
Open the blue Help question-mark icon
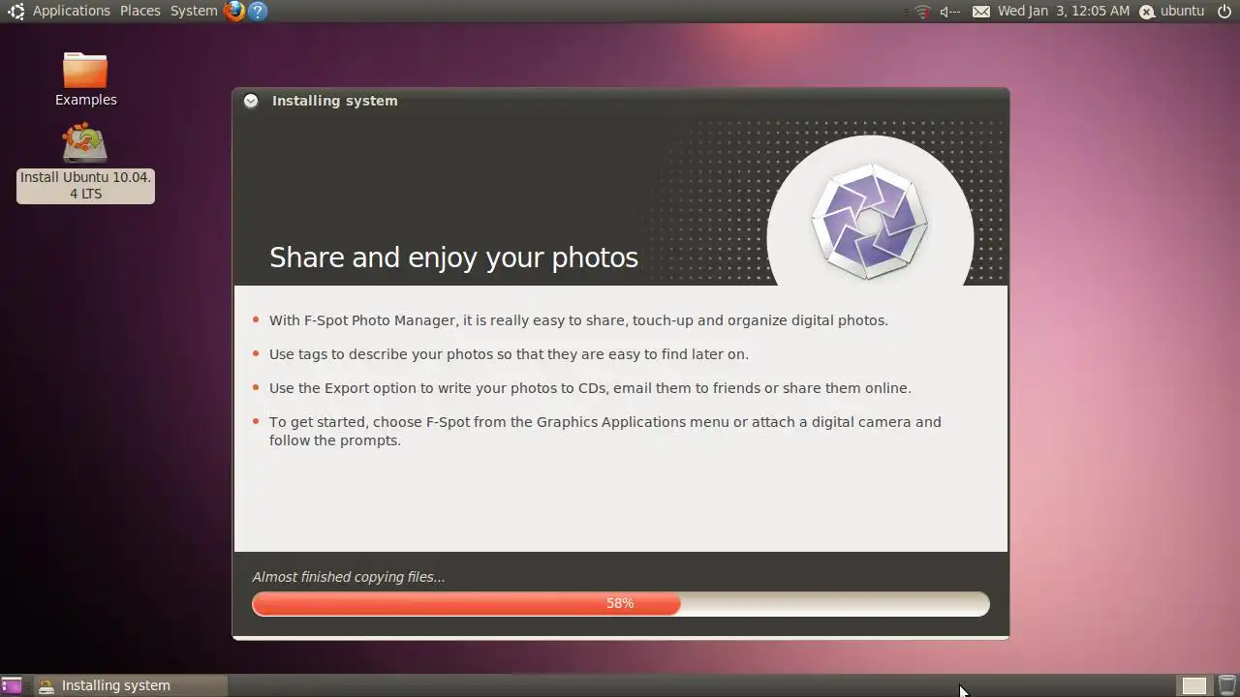pos(257,11)
